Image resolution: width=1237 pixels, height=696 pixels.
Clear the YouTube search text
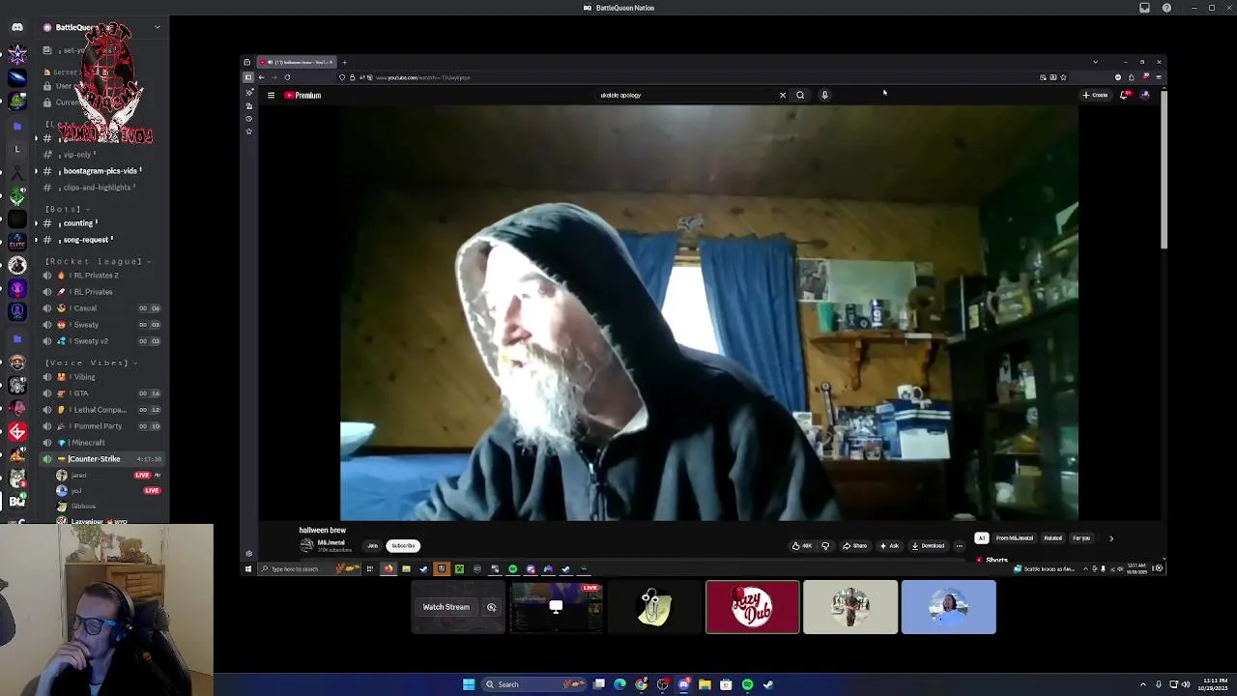[783, 95]
